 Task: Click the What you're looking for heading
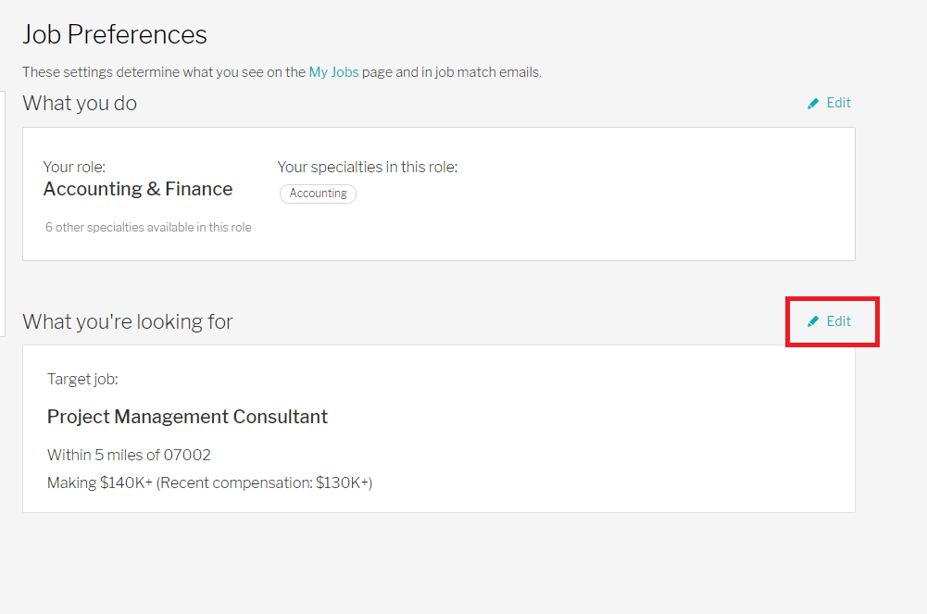click(x=128, y=321)
